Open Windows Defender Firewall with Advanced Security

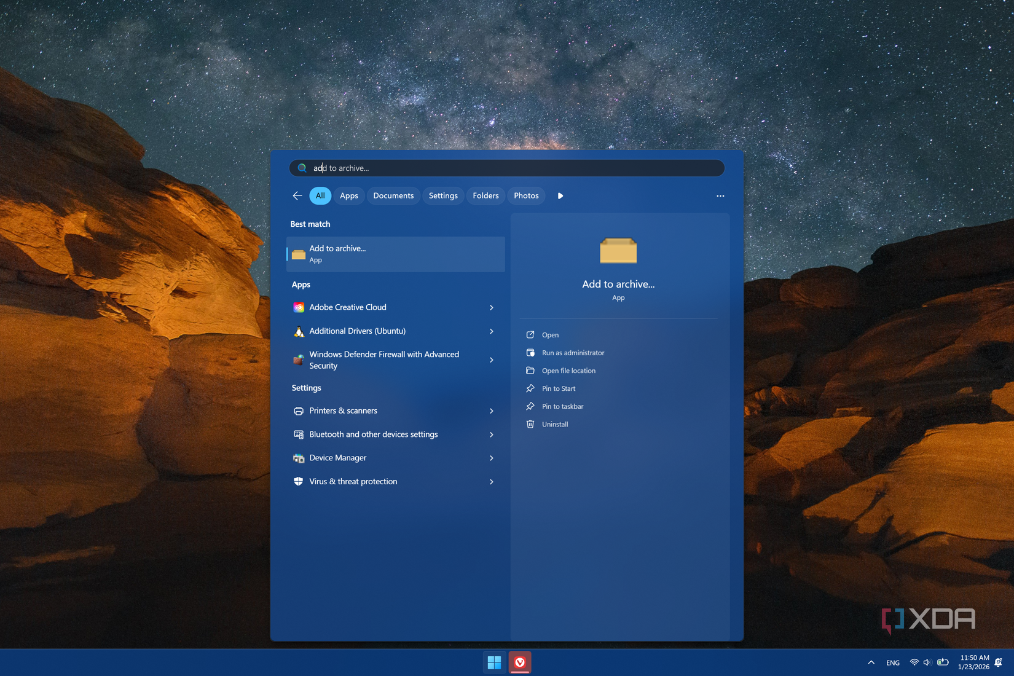384,360
